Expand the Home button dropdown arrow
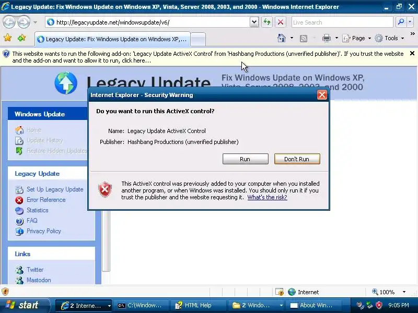The height and width of the screenshot is (313, 418). click(x=292, y=38)
